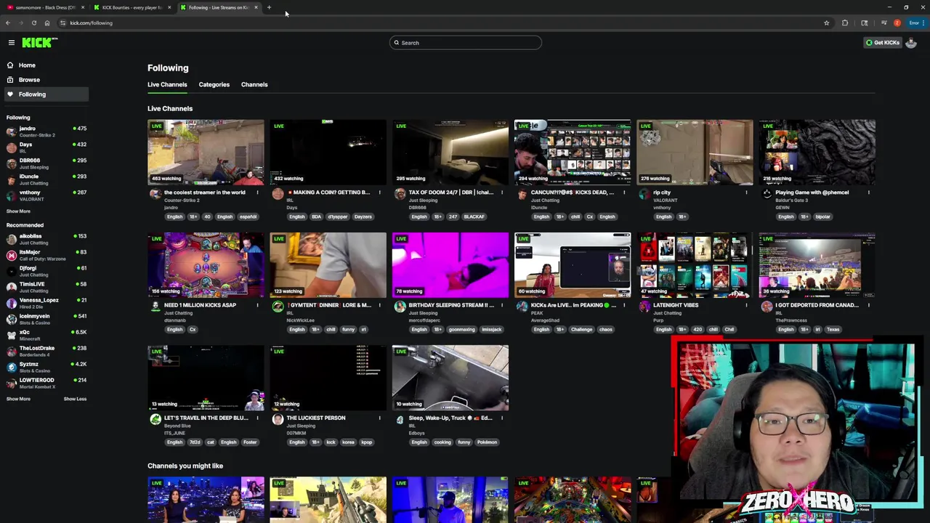Select the Foster tag under ITS_JUNE stream

point(249,442)
